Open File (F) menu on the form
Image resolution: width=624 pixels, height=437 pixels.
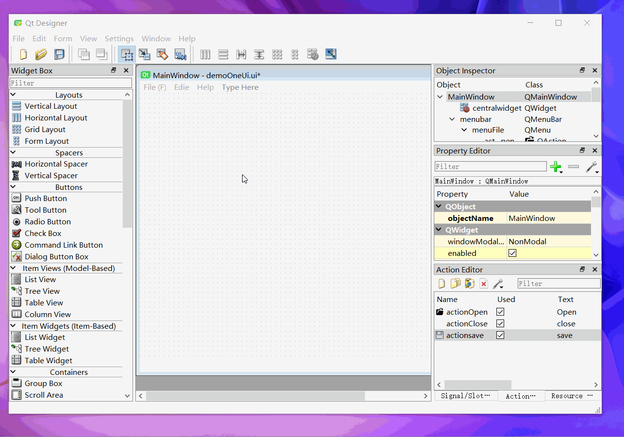(155, 87)
